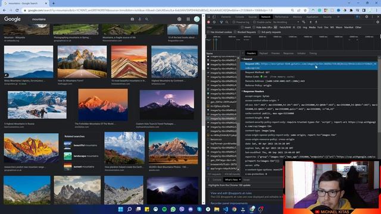Click the network Filter text field
The width and height of the screenshot is (381, 214).
(x=223, y=27)
